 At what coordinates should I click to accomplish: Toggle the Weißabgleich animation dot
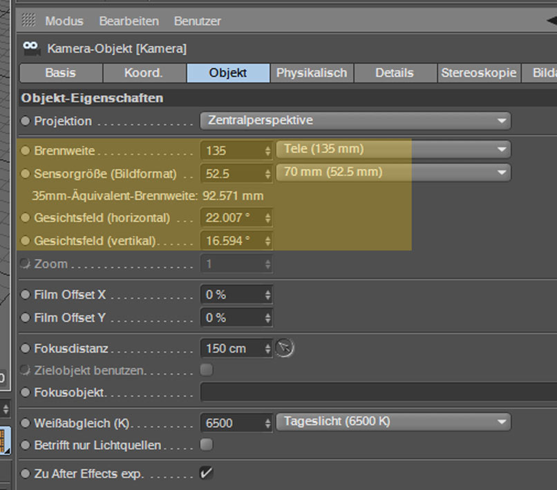[x=25, y=423]
